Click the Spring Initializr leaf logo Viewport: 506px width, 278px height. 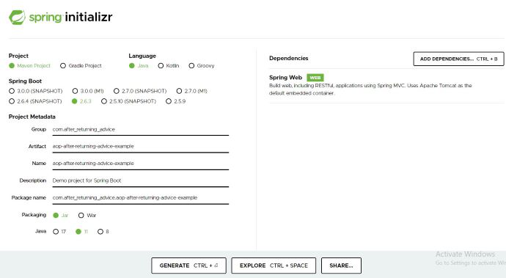click(x=17, y=18)
